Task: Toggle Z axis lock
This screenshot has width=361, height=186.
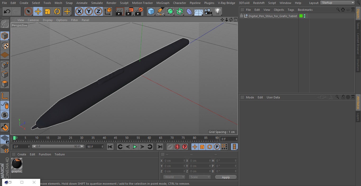Action: pos(98,12)
